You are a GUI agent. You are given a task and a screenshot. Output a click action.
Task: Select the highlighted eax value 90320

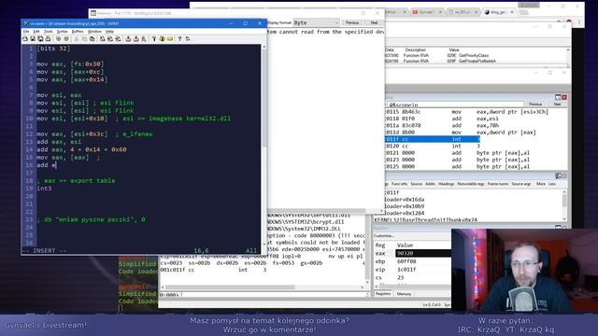(x=422, y=253)
